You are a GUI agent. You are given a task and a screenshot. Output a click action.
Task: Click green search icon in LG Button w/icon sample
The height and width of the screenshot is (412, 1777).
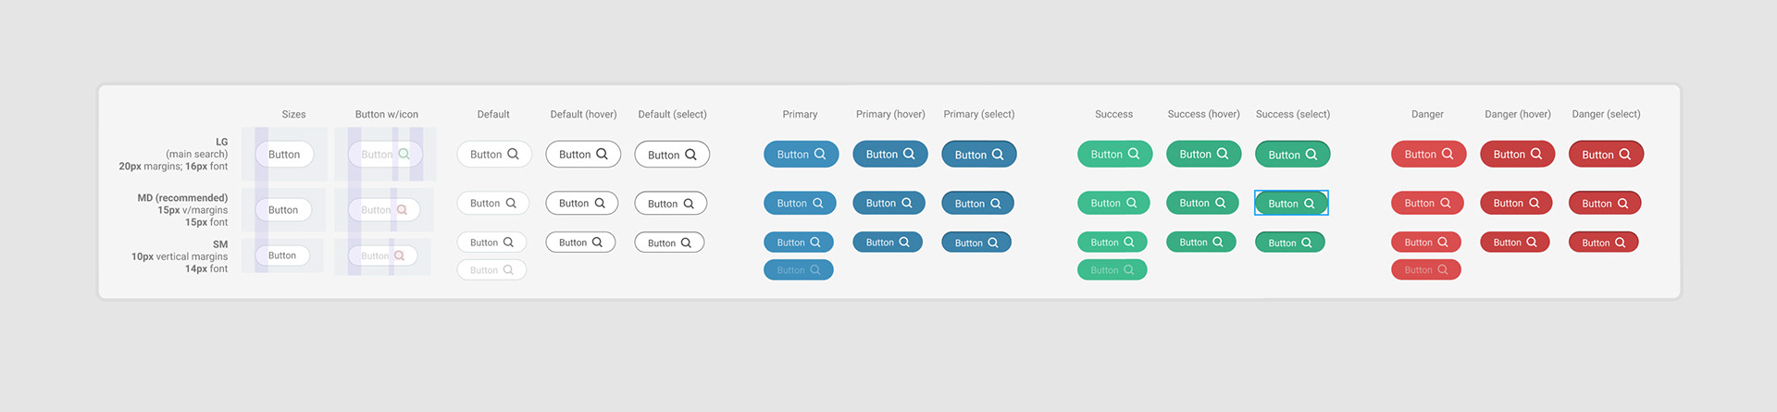tap(404, 155)
